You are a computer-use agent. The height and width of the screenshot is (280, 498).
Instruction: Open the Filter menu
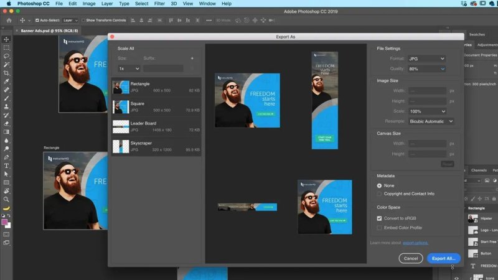point(159,4)
